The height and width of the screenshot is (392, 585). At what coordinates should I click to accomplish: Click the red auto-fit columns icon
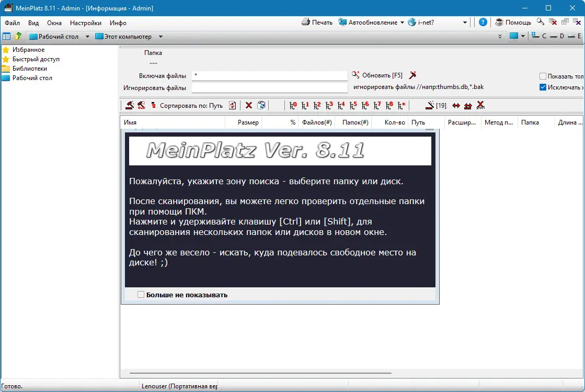tap(468, 106)
